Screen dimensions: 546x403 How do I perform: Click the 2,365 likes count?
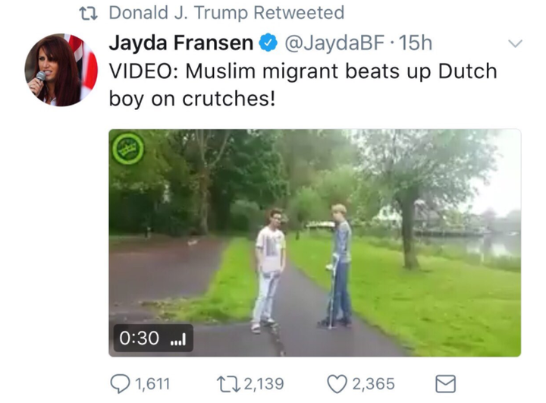(374, 384)
